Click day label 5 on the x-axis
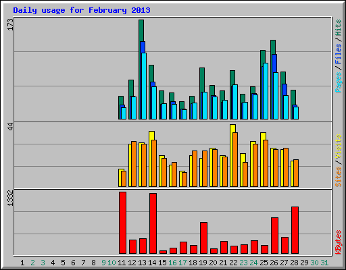Viewport: 346px width, 270px height. coord(63,263)
